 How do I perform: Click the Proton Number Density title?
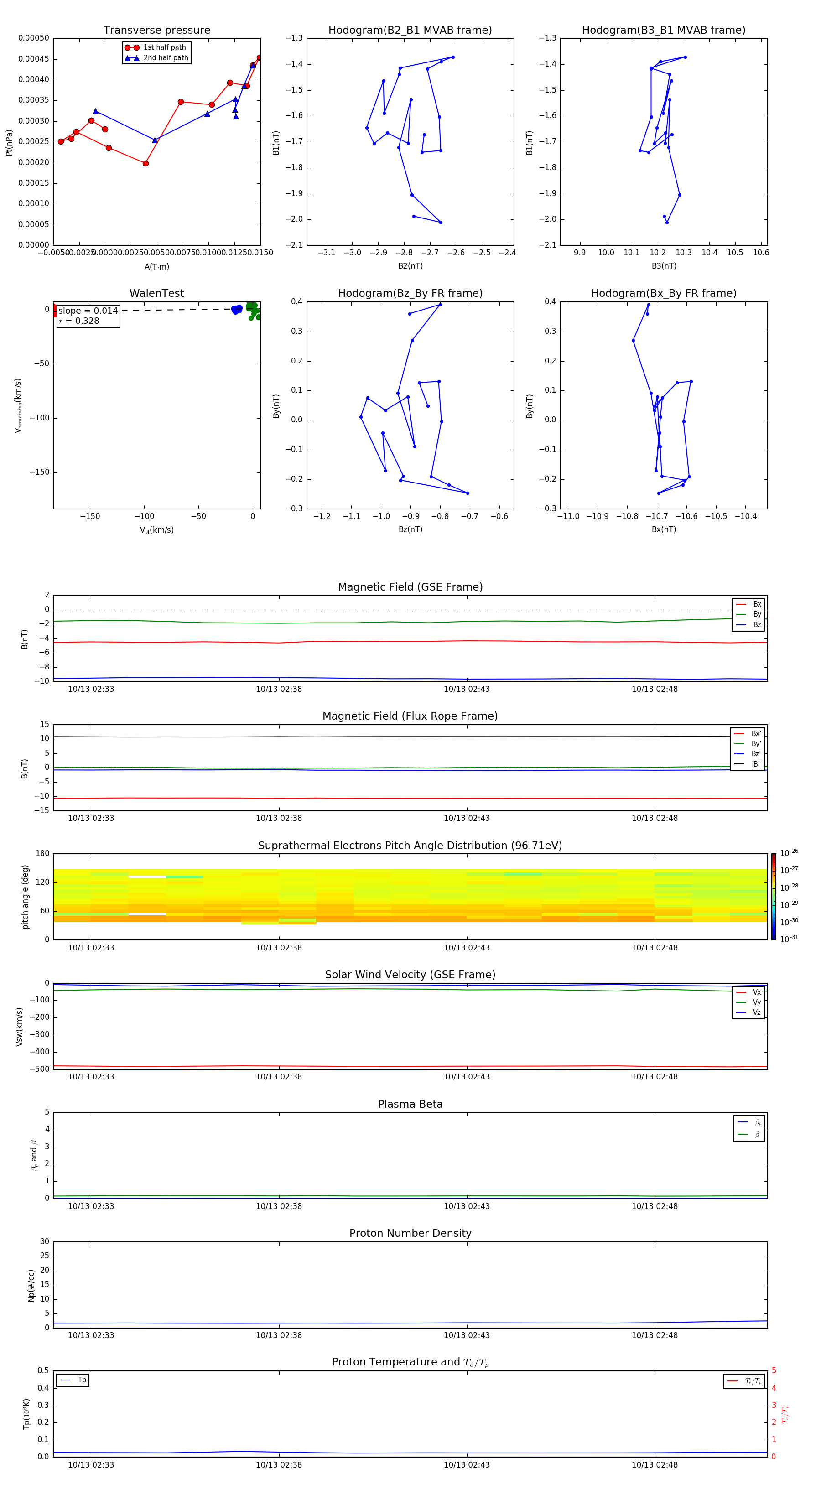point(410,1233)
